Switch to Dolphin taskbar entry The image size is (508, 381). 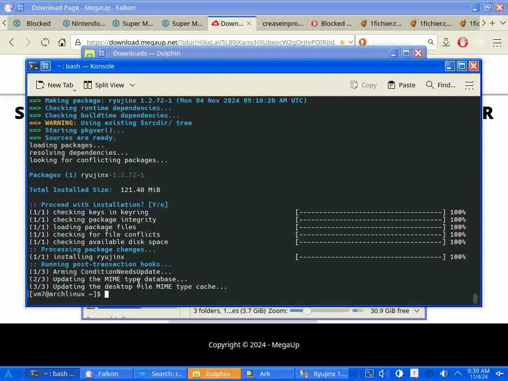[214, 374]
